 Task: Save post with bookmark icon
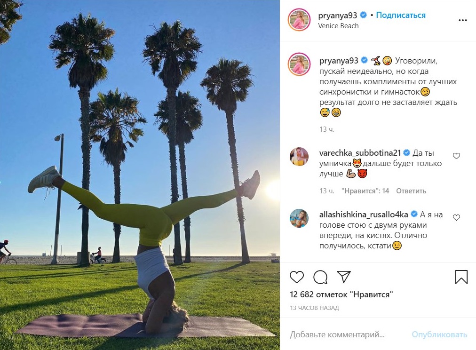pyautogui.click(x=461, y=277)
